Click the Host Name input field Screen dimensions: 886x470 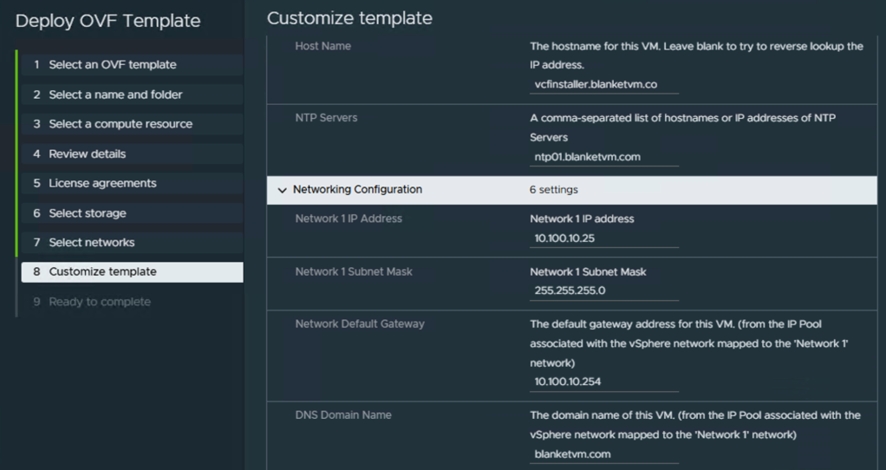point(603,85)
